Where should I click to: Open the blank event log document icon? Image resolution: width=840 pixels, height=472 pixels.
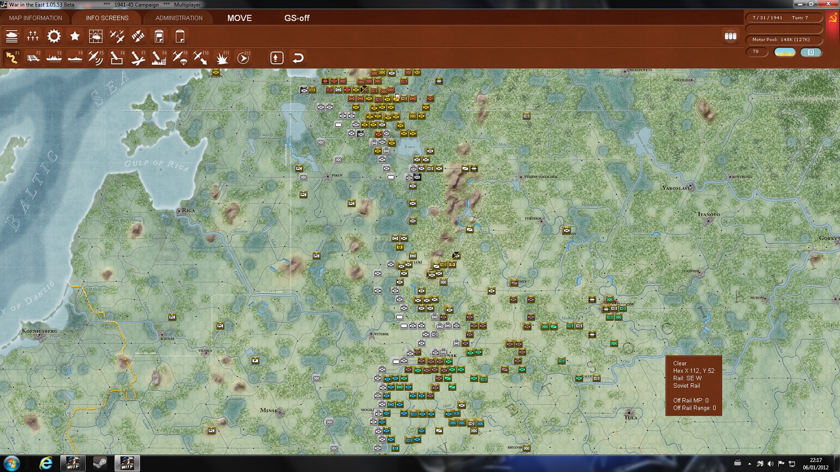click(180, 36)
